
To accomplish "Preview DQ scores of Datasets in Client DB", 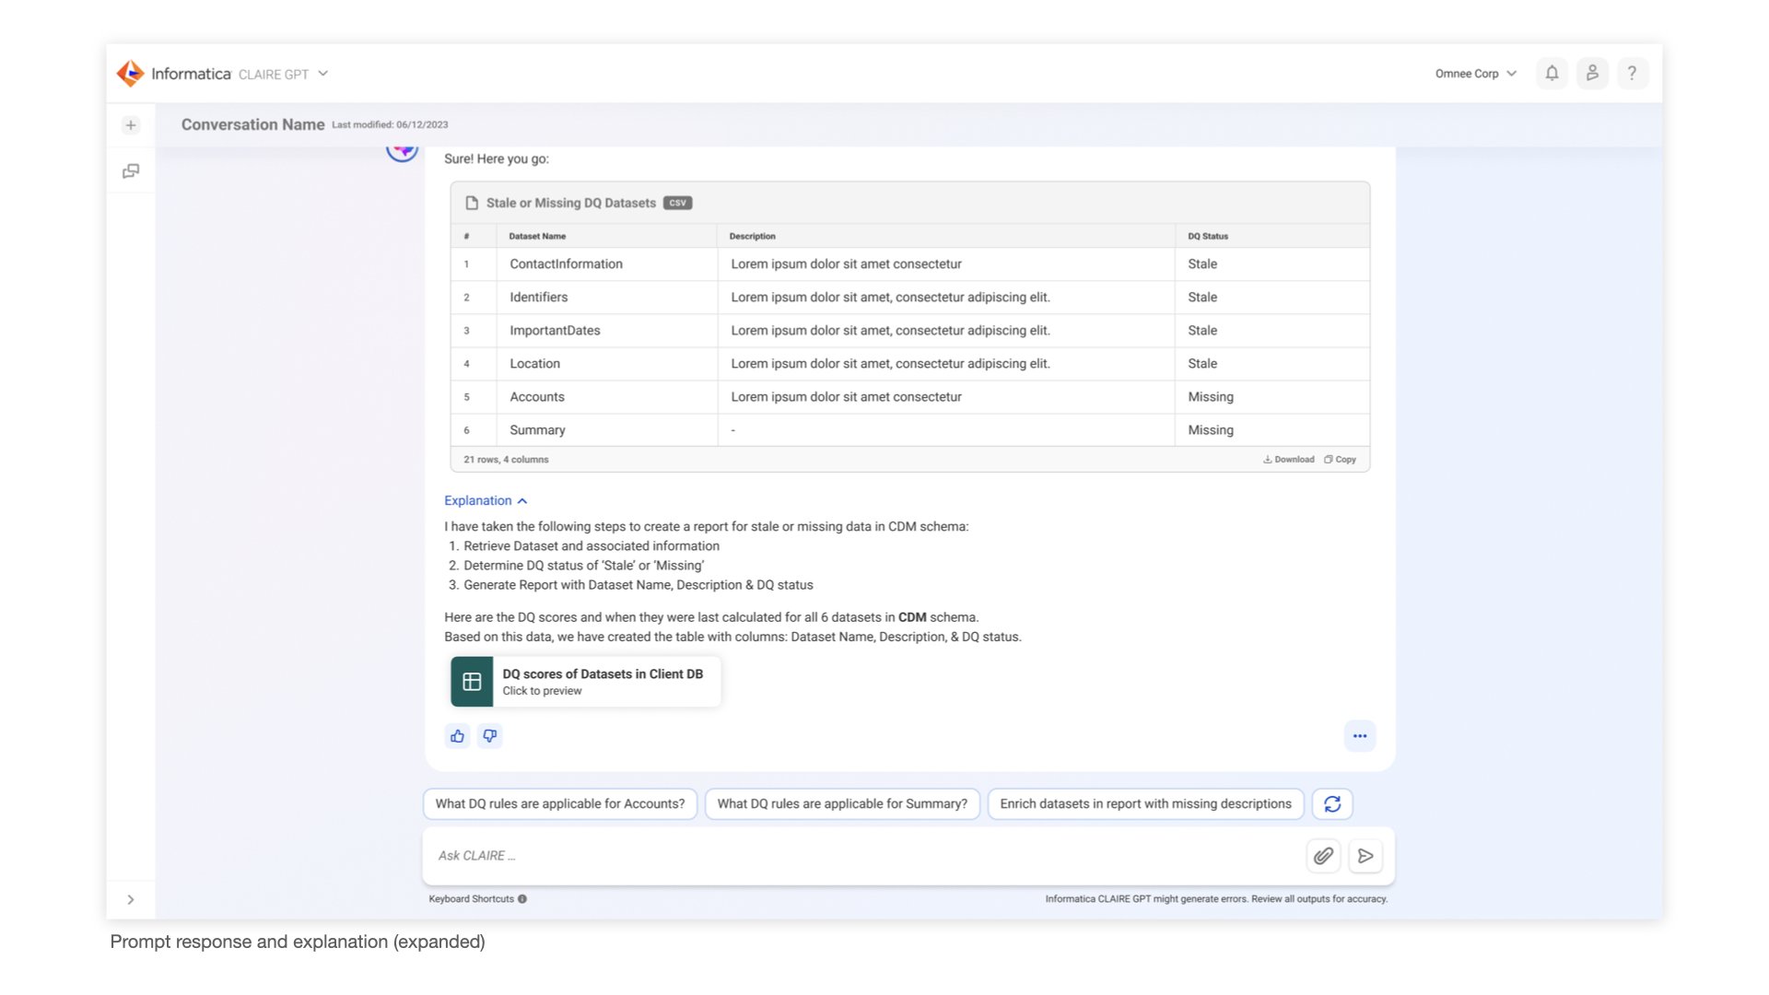I will 586,682.
